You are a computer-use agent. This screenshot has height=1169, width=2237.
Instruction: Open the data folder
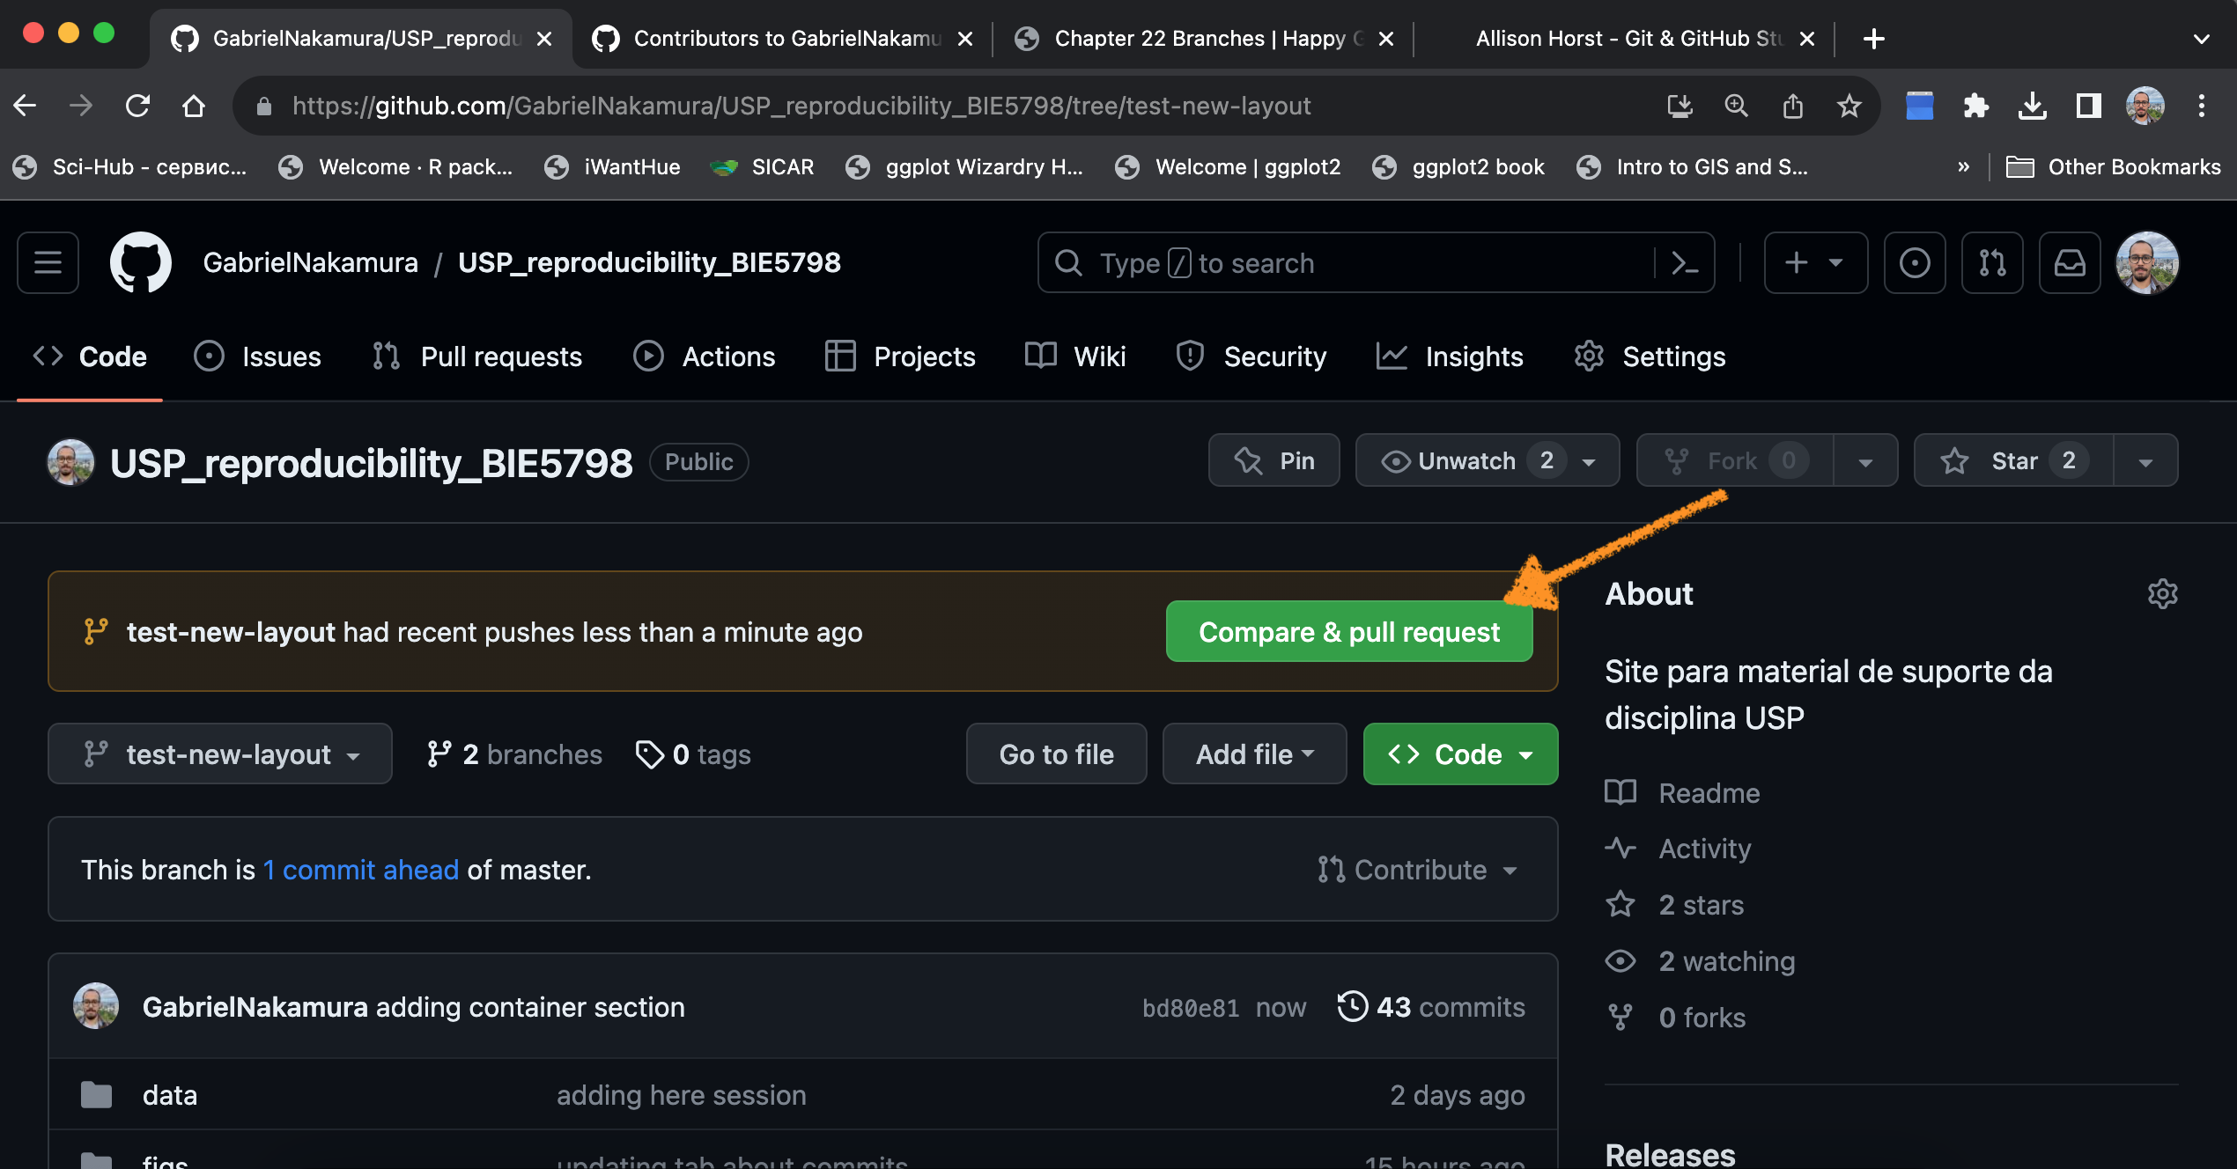coord(169,1095)
